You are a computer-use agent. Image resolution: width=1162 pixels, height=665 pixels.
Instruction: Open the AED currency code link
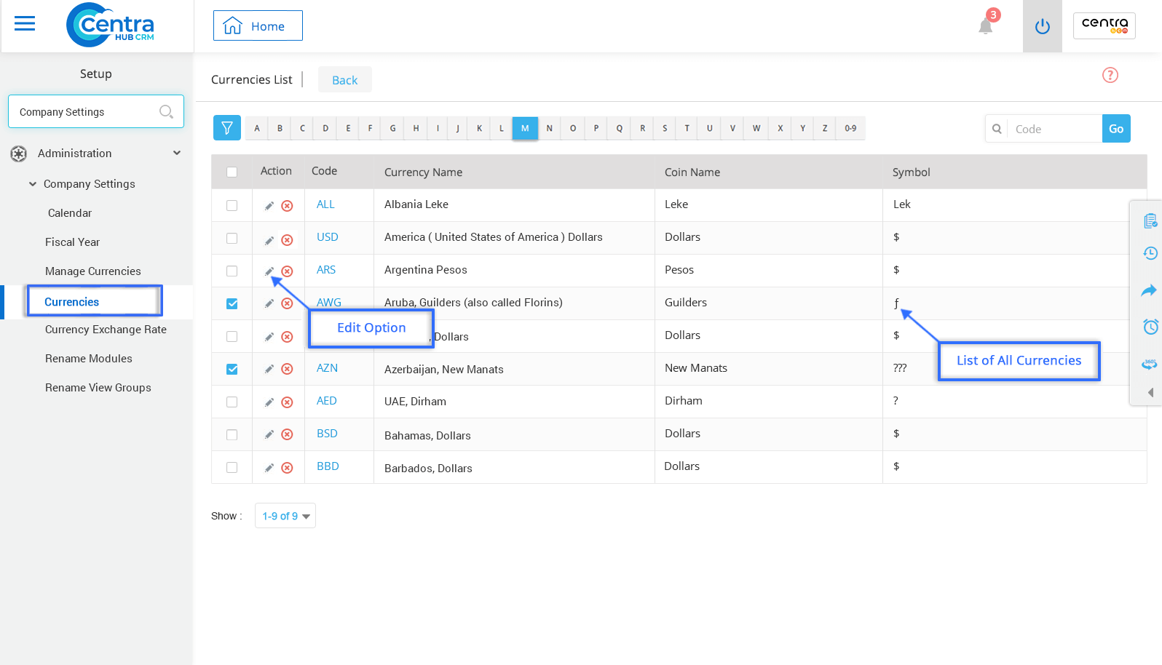(x=326, y=401)
